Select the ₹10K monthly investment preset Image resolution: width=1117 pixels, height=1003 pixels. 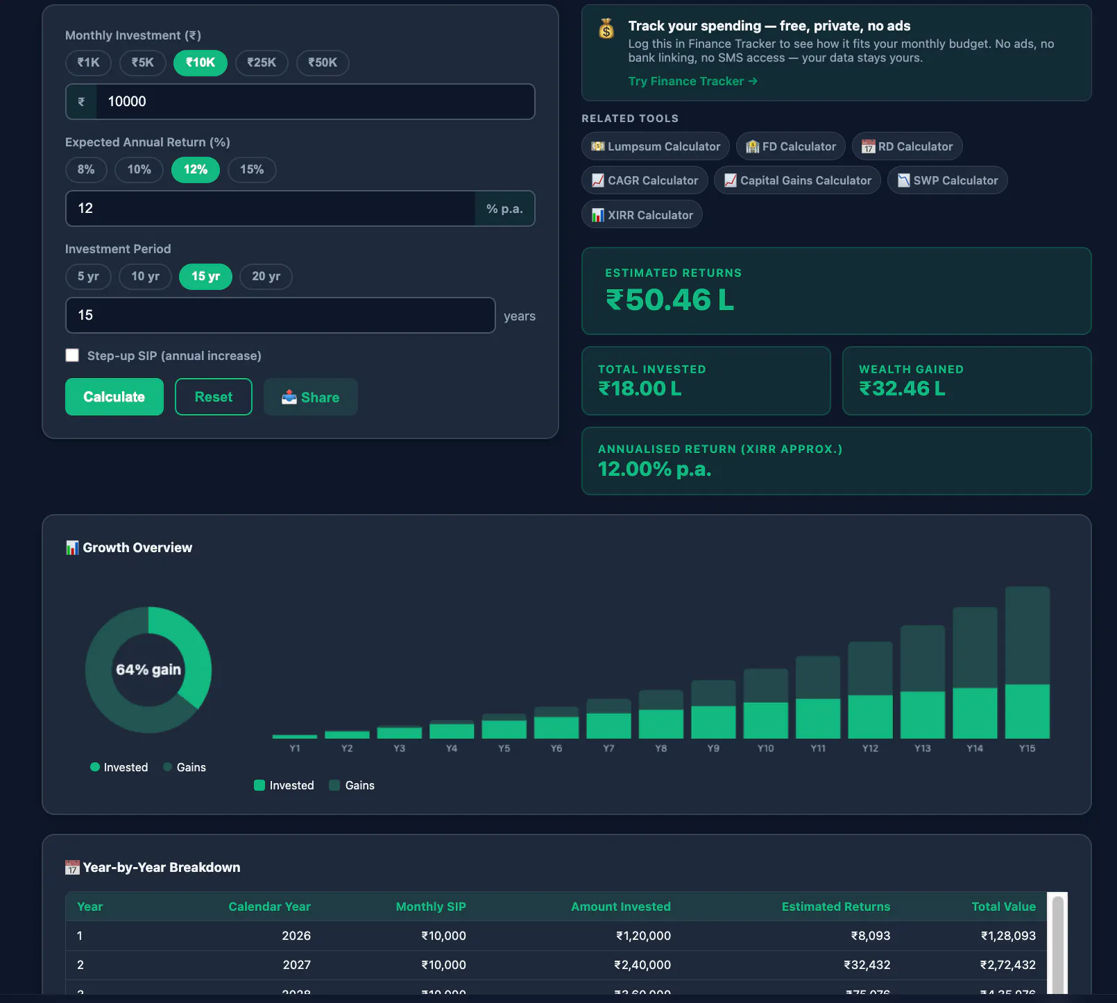point(201,62)
